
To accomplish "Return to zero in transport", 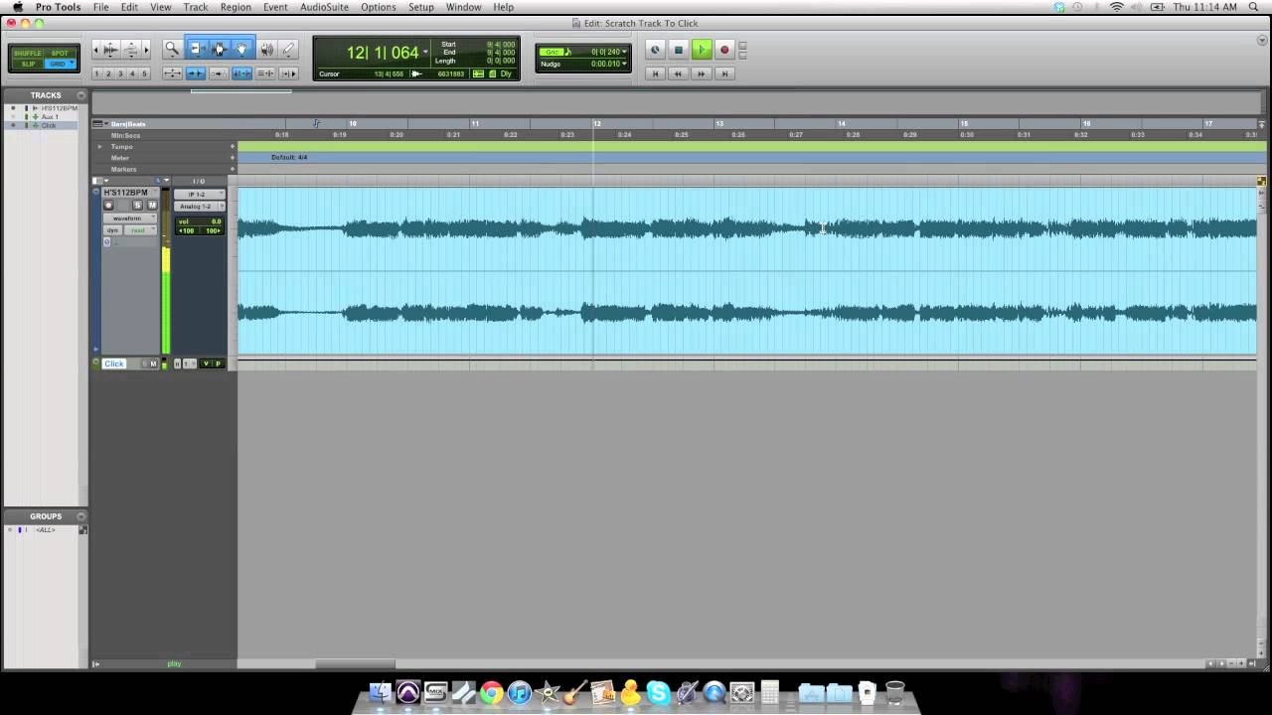I will pos(655,73).
